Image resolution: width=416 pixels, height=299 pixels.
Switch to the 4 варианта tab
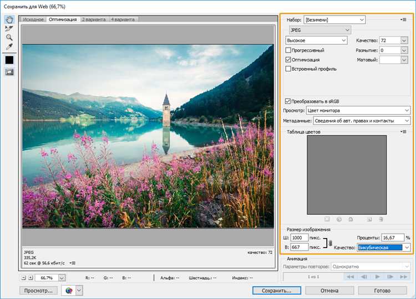point(123,19)
